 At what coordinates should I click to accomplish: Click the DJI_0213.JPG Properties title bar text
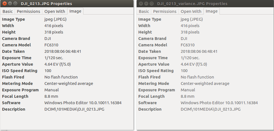pos(46,4)
